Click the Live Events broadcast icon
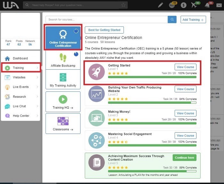The width and height of the screenshot is (224, 184). coord(7,87)
